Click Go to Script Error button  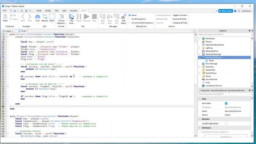[163, 15]
